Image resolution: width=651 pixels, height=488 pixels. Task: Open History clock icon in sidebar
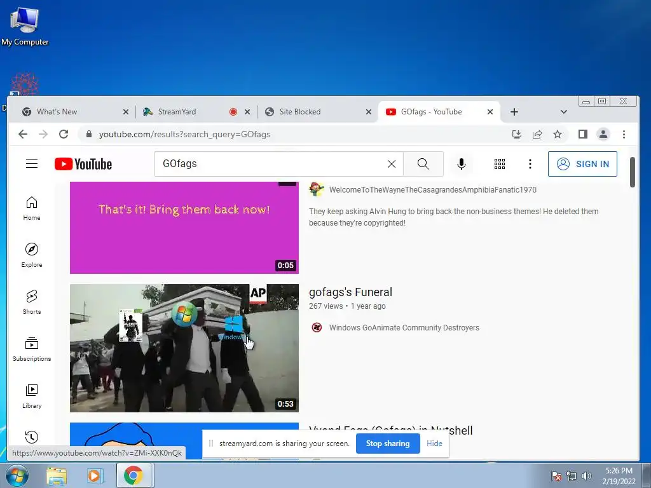coord(32,437)
